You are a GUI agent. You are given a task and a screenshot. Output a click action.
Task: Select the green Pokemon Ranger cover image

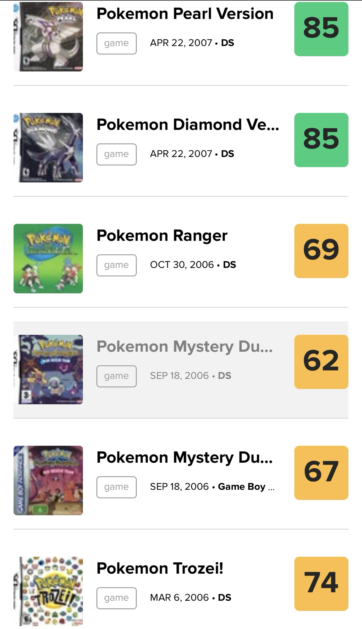[48, 259]
